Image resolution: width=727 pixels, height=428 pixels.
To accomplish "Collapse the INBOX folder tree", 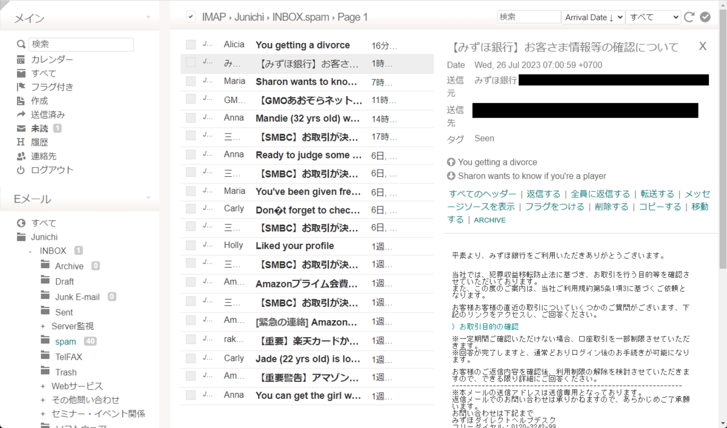I will point(30,251).
